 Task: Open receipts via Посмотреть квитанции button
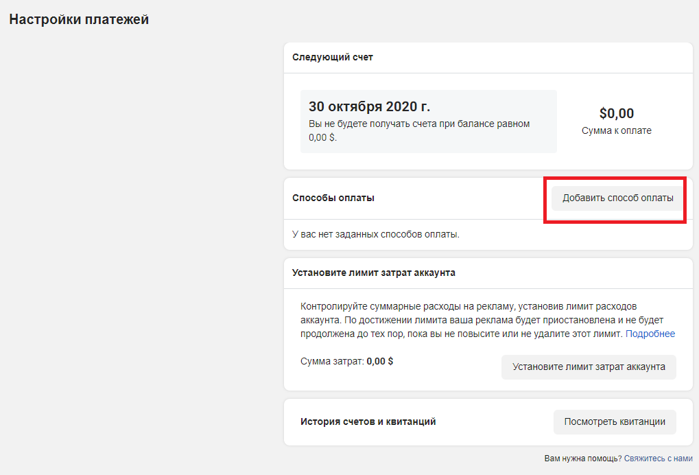pos(614,422)
